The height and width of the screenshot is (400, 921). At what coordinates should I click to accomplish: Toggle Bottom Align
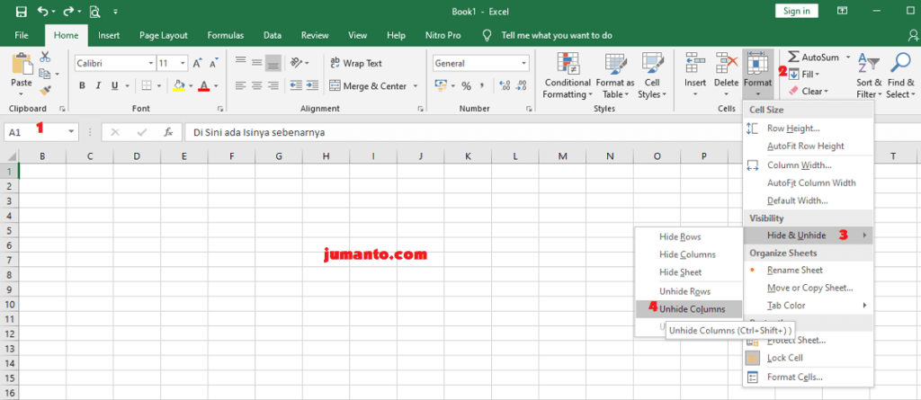click(273, 62)
